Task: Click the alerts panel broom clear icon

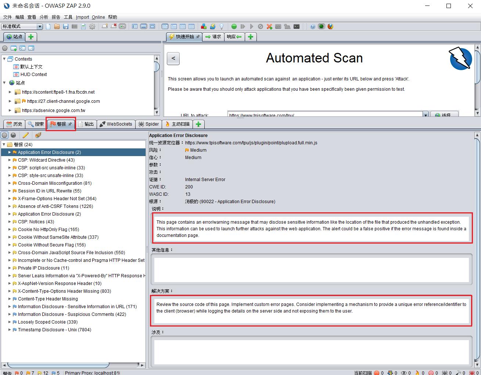Action: coord(38,135)
